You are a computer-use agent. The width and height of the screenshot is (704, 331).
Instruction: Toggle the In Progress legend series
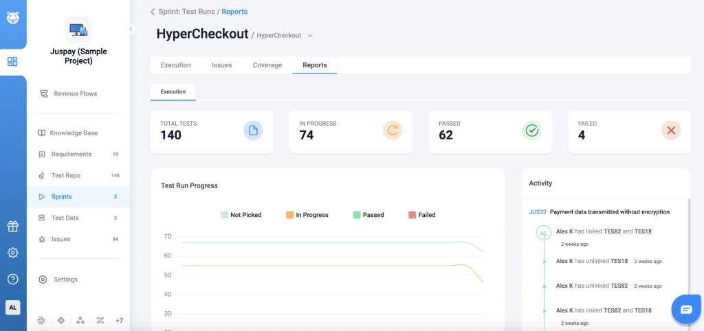pos(307,215)
